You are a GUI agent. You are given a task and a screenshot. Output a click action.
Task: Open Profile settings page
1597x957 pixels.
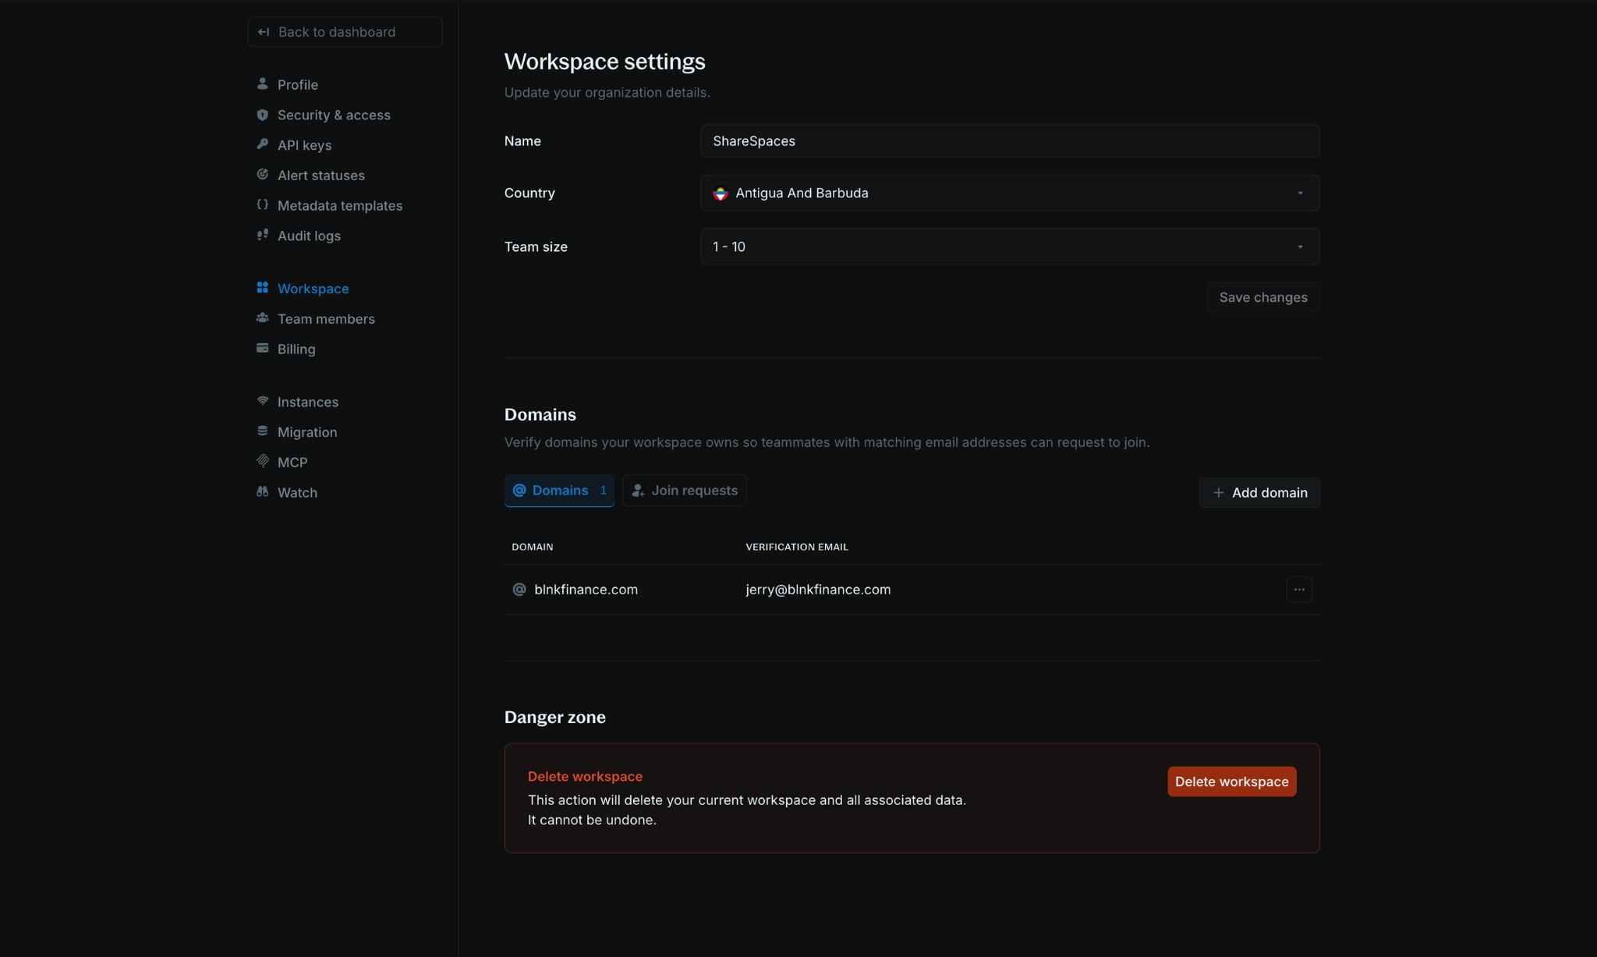(297, 84)
